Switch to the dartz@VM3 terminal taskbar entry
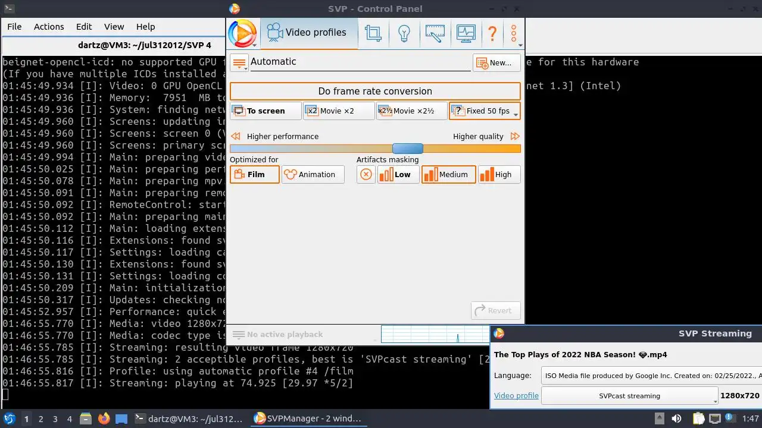Image resolution: width=762 pixels, height=428 pixels. [188, 418]
